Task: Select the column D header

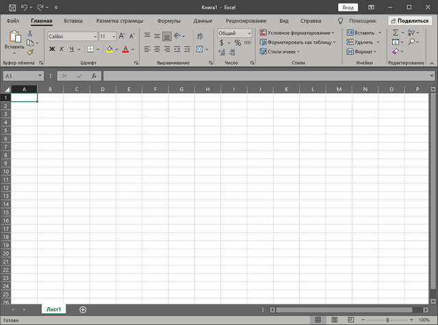Action: (102, 89)
